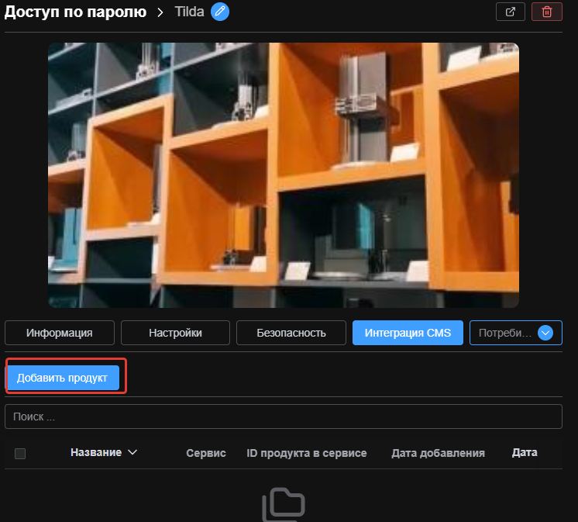Open the Настройки tab
578x522 pixels.
pos(175,333)
